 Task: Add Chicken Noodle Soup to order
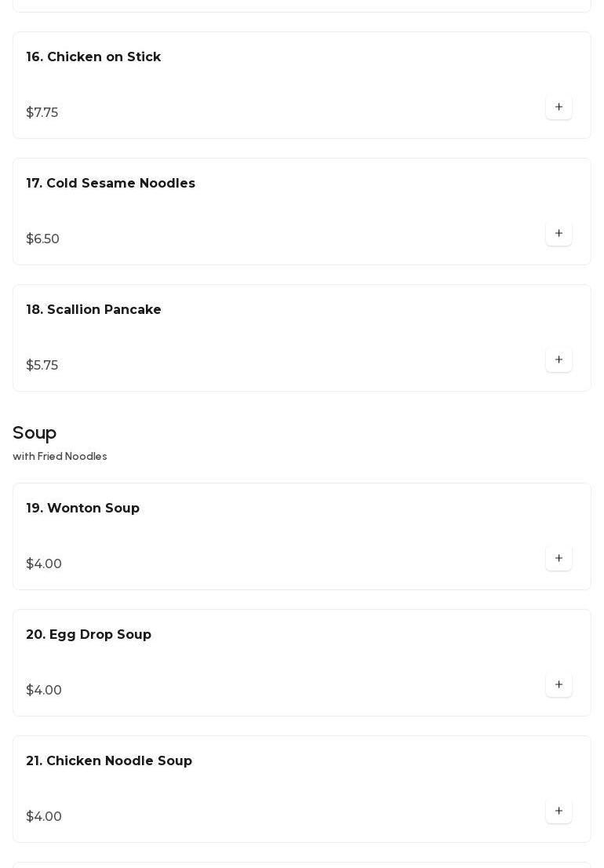[x=559, y=811]
